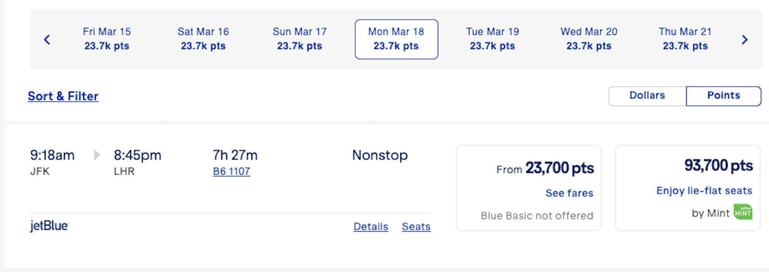Select the 93,700 pts Mint fare card
Image resolution: width=769 pixels, height=272 pixels.
click(x=687, y=187)
